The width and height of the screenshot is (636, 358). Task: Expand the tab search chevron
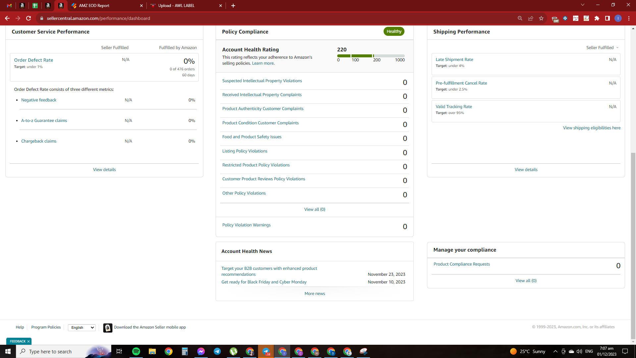click(x=583, y=5)
